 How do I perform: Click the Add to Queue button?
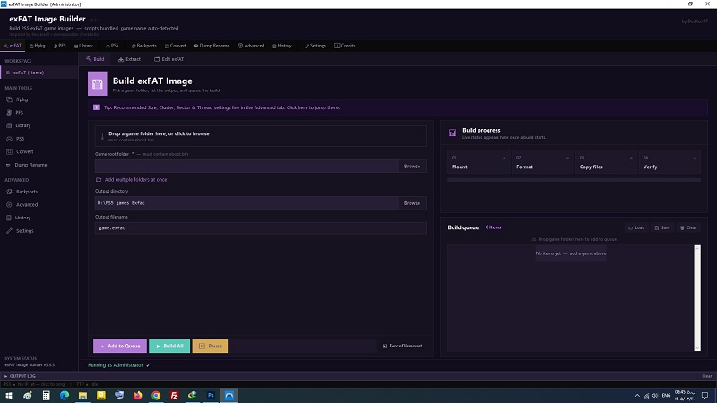click(x=120, y=346)
